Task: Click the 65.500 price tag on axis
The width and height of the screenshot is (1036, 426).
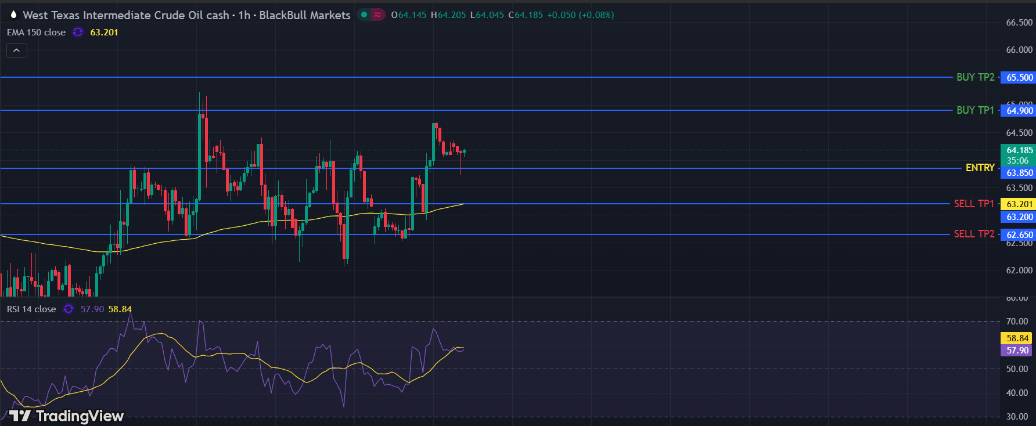Action: [x=1019, y=77]
